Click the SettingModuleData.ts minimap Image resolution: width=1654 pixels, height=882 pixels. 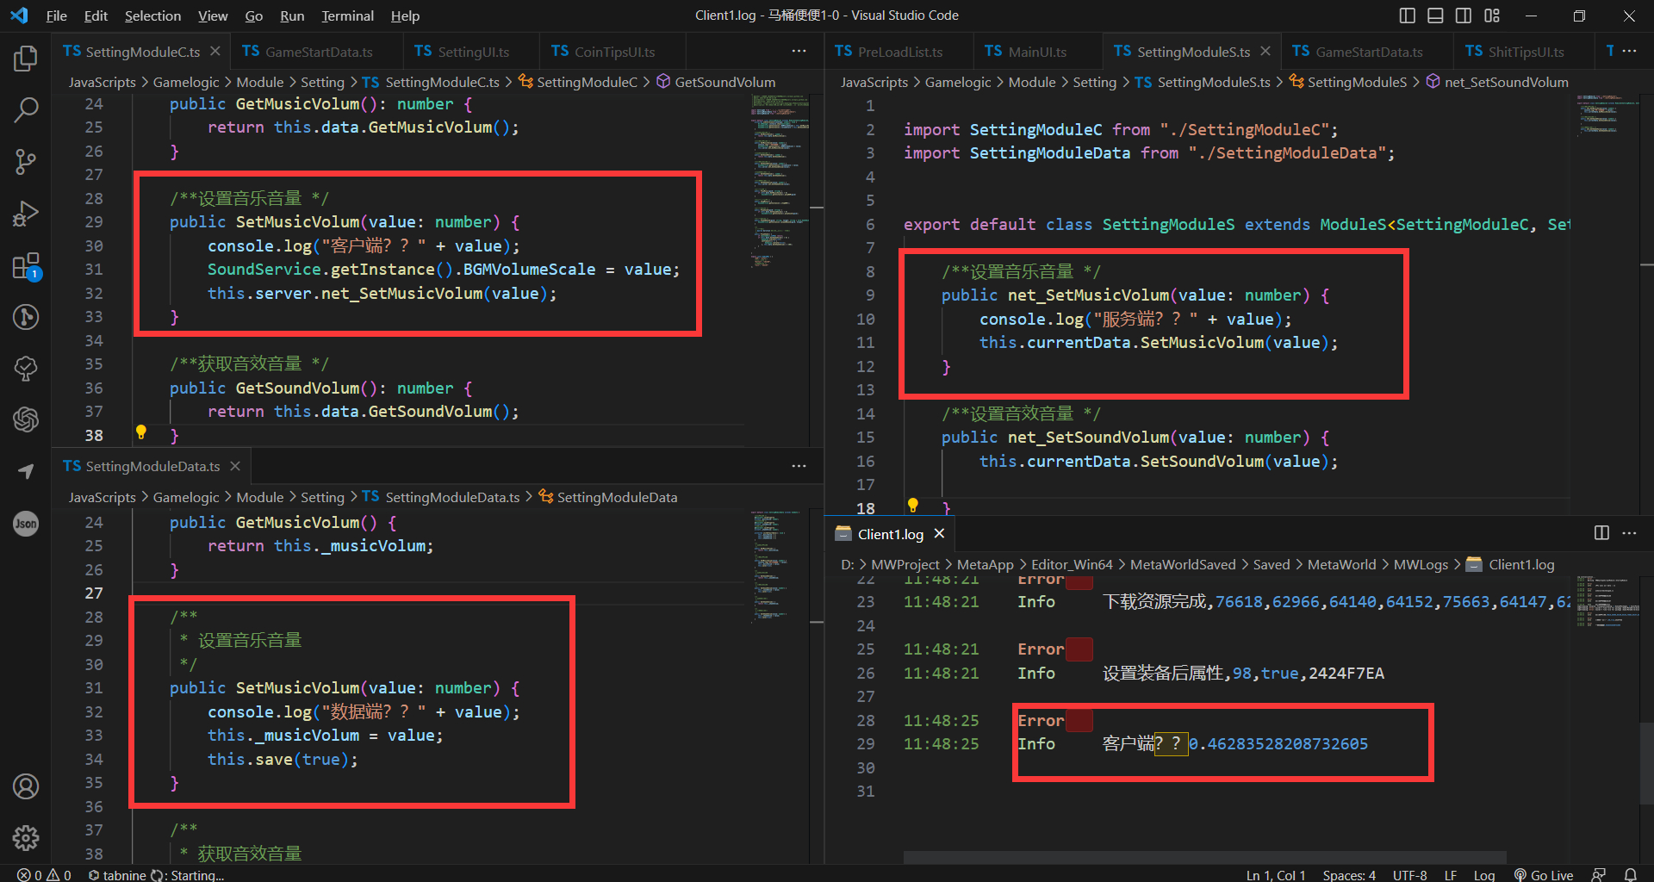tap(780, 566)
